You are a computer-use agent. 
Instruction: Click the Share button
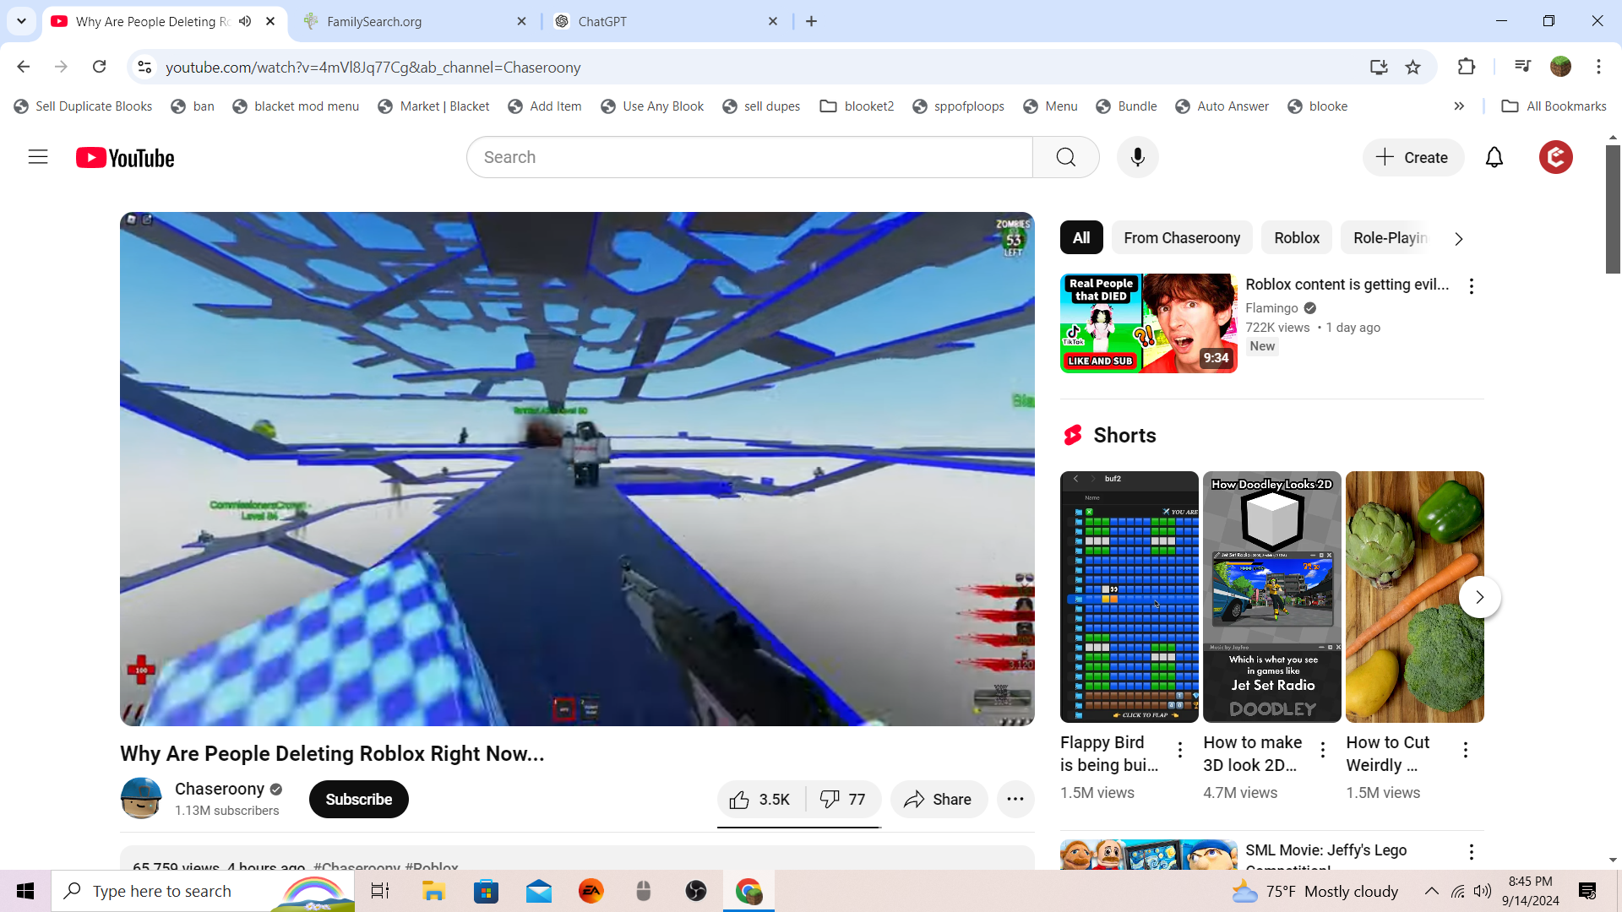(938, 800)
